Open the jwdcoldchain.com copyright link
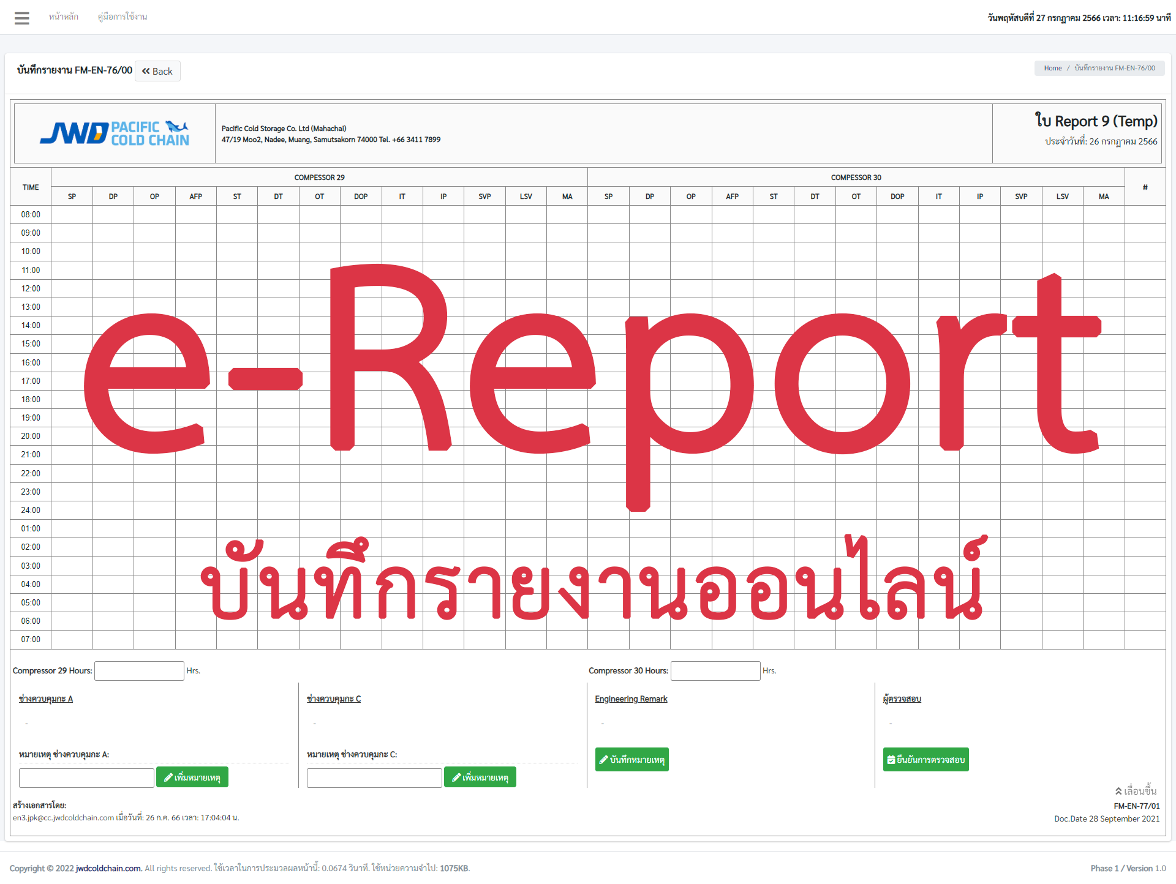 [x=107, y=867]
